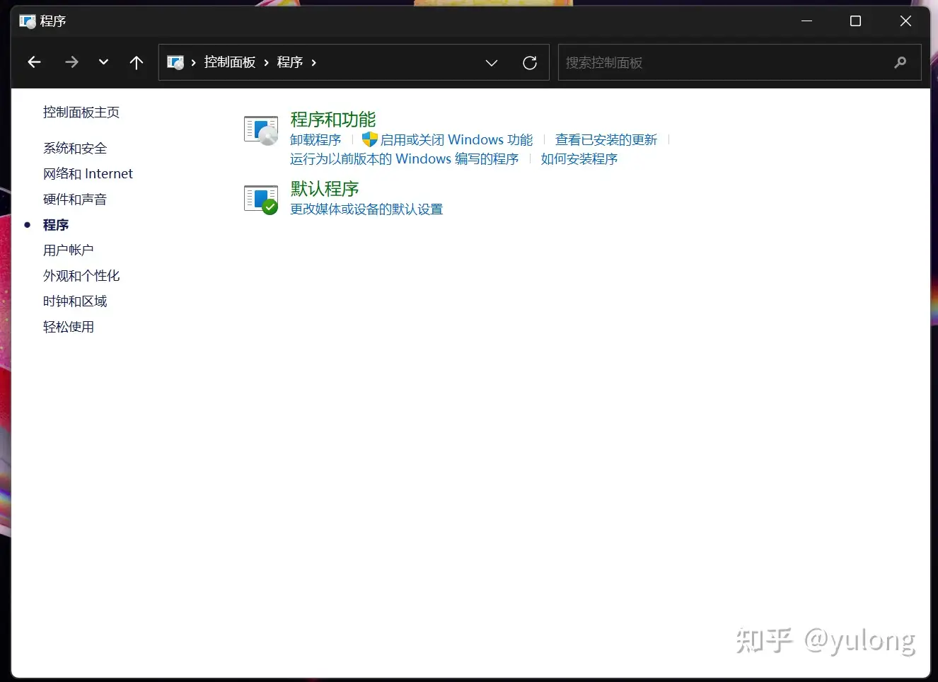Viewport: 938px width, 682px height.
Task: Click the Control Panel icon in address bar
Action: (175, 62)
